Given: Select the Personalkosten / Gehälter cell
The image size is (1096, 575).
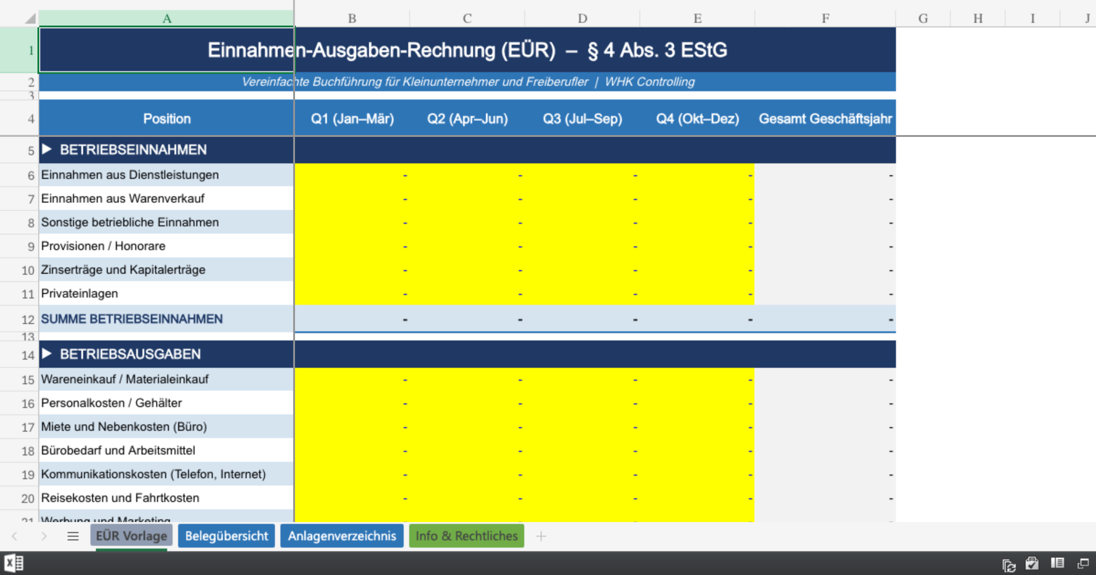Looking at the screenshot, I should click(167, 403).
